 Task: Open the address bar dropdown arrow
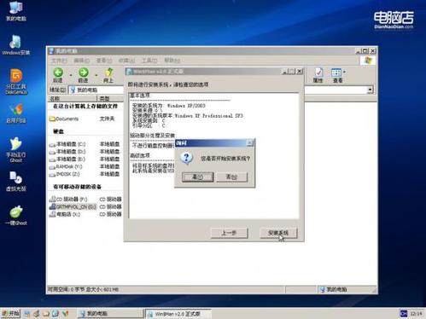[x=370, y=90]
